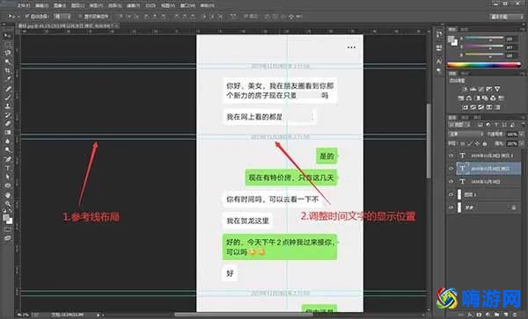Select the Path Selection tool
Image resolution: width=528 pixels, height=319 pixels.
point(7,177)
